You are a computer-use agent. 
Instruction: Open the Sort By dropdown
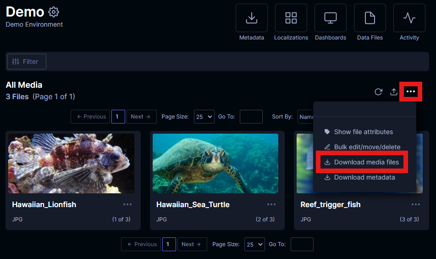click(306, 117)
